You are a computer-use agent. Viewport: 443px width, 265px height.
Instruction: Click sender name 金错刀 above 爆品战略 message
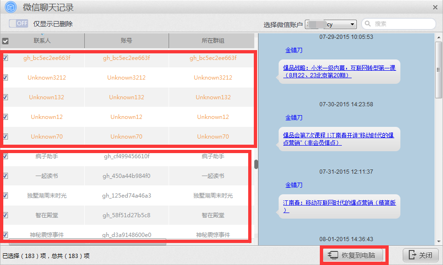pos(294,50)
